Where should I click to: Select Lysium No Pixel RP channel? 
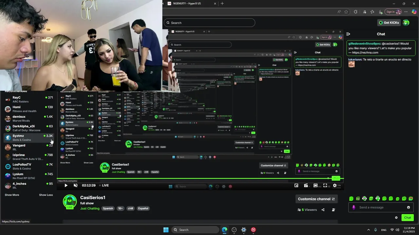click(x=29, y=176)
